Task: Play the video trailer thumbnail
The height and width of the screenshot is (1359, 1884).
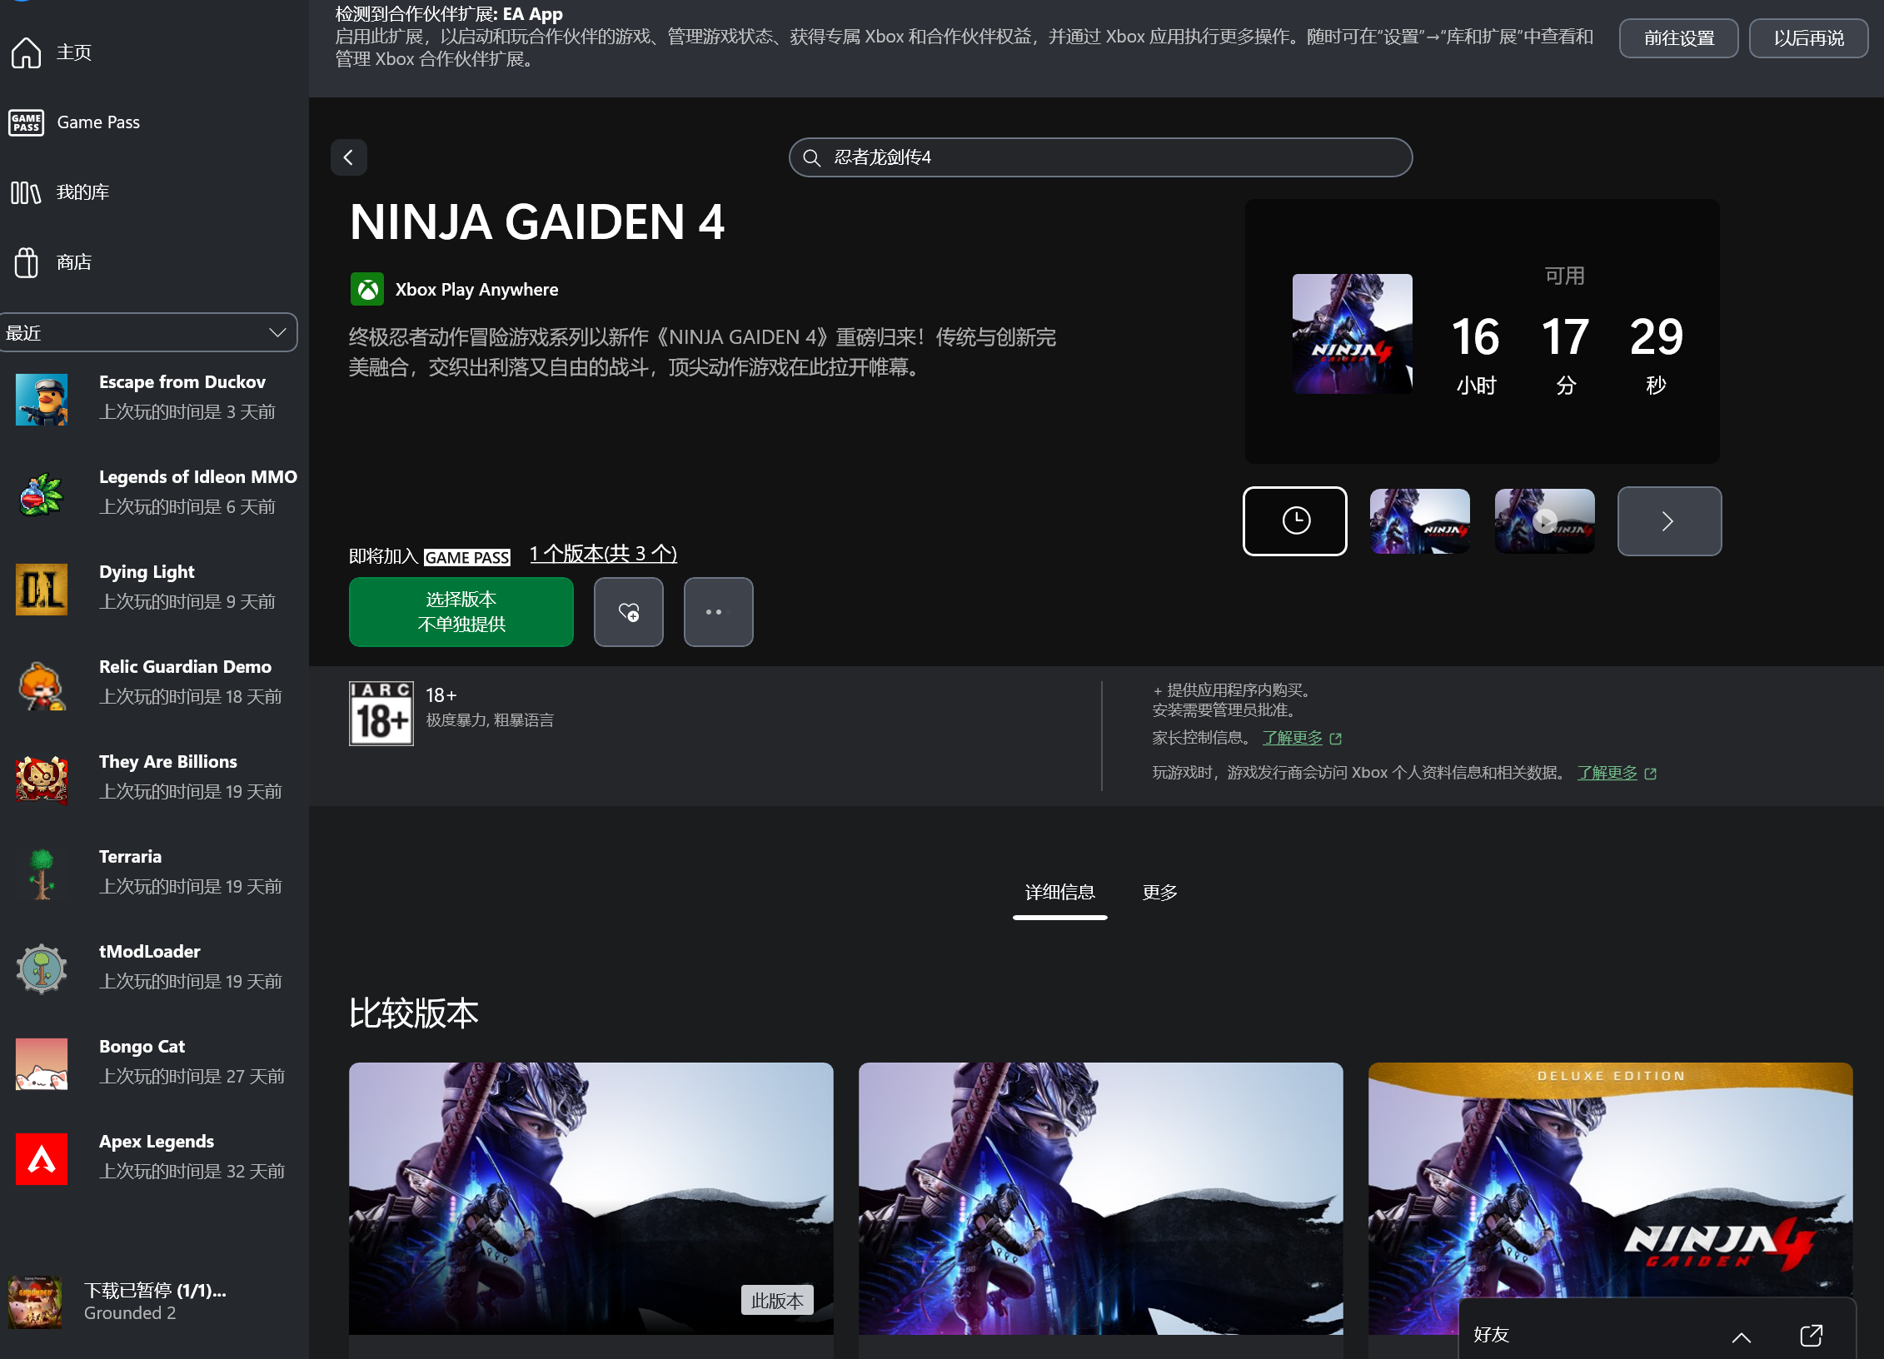Action: coord(1544,521)
